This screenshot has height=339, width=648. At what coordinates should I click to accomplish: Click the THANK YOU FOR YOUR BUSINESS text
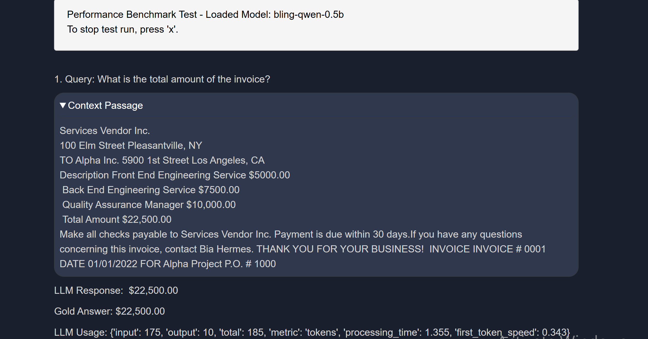[x=340, y=249]
